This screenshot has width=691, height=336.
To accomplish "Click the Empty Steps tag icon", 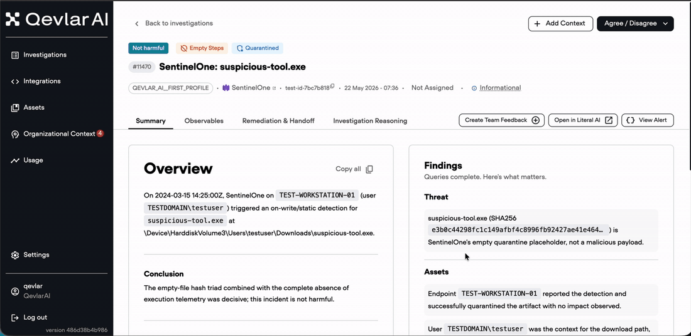I will (183, 48).
